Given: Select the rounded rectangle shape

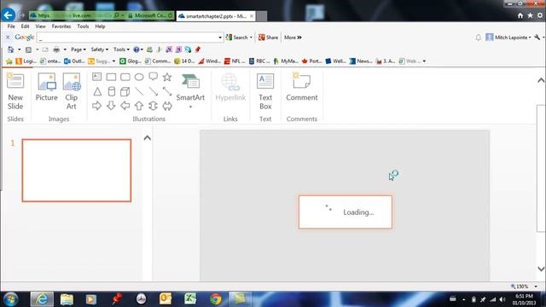Looking at the screenshot, I should 125,77.
